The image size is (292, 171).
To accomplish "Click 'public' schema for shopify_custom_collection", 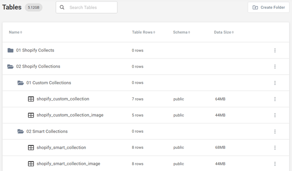I will pyautogui.click(x=179, y=99).
